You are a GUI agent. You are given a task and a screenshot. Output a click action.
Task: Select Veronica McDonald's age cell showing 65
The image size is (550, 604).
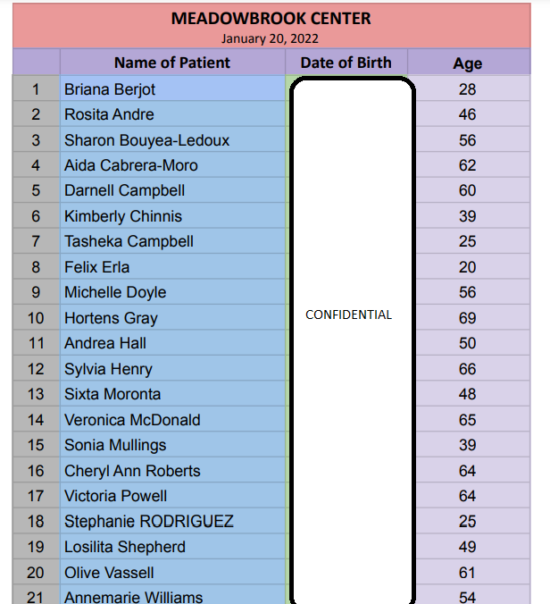click(x=468, y=420)
